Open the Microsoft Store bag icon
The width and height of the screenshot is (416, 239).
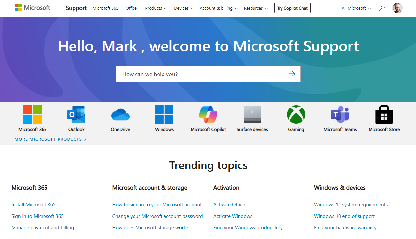tap(384, 115)
